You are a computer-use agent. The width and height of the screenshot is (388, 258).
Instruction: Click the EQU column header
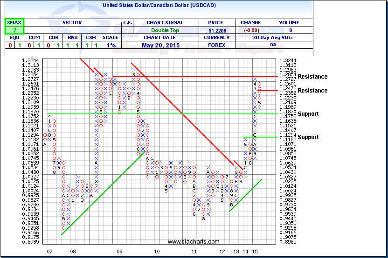[14, 38]
